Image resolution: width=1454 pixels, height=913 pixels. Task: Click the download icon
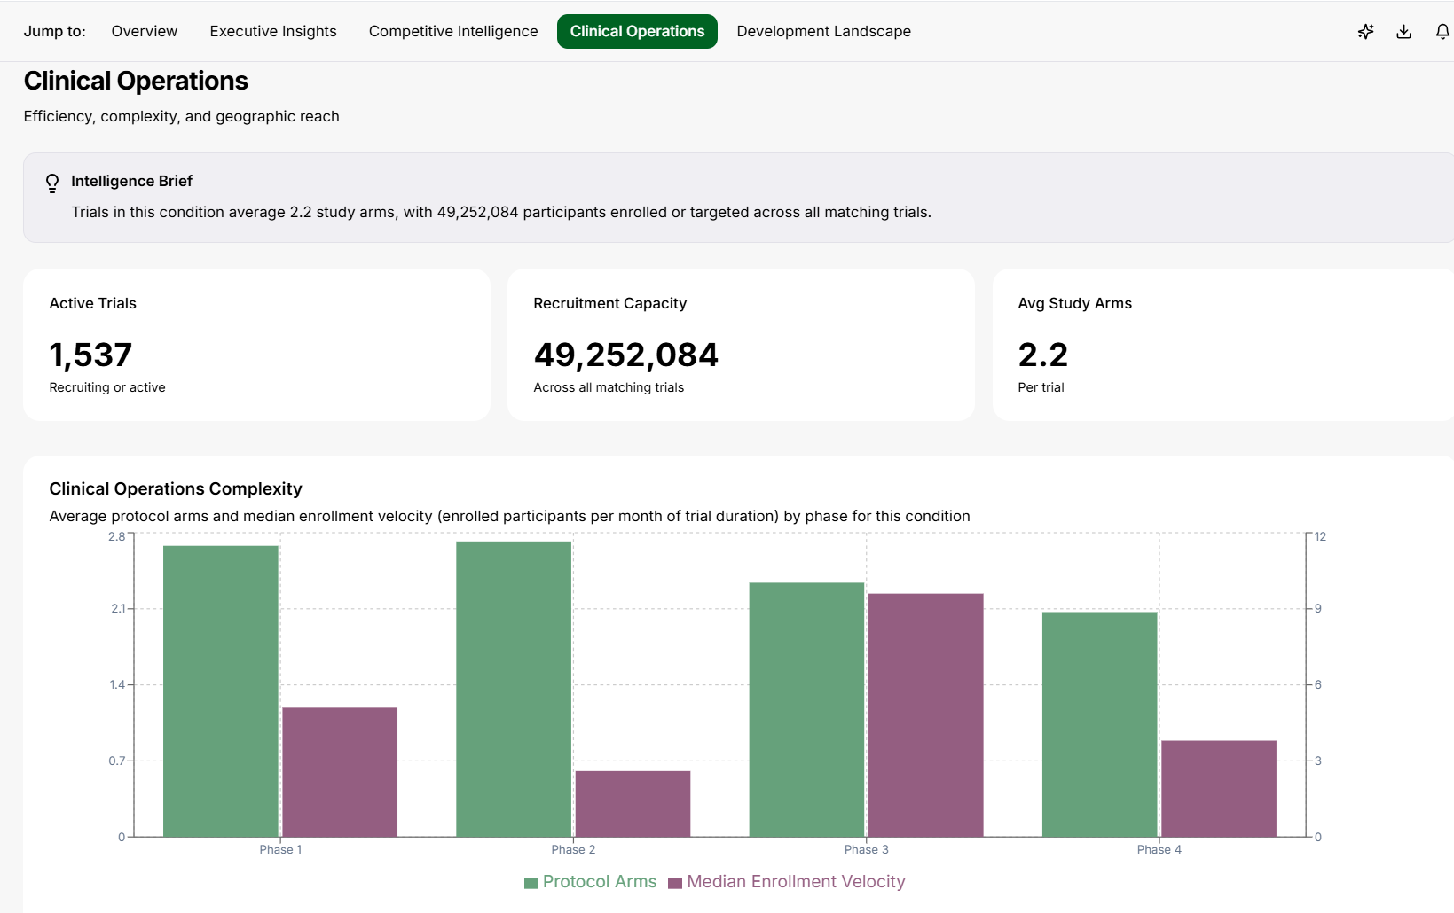click(1403, 32)
